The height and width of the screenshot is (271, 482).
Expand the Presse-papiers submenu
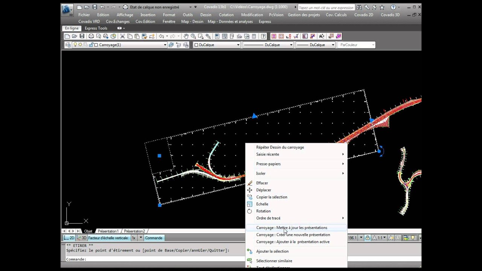[x=296, y=164]
